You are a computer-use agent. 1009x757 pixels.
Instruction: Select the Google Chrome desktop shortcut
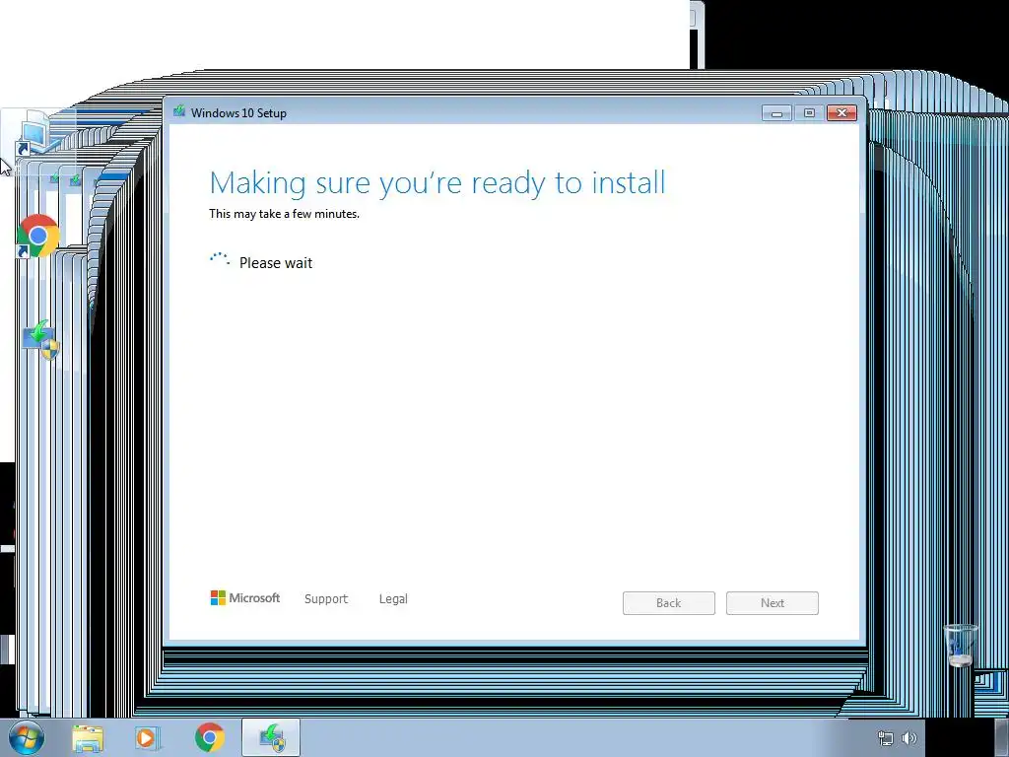pyautogui.click(x=37, y=237)
